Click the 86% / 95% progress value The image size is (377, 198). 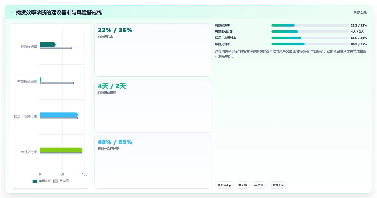pos(359,44)
